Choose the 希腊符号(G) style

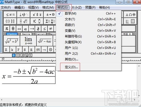pos(89,37)
